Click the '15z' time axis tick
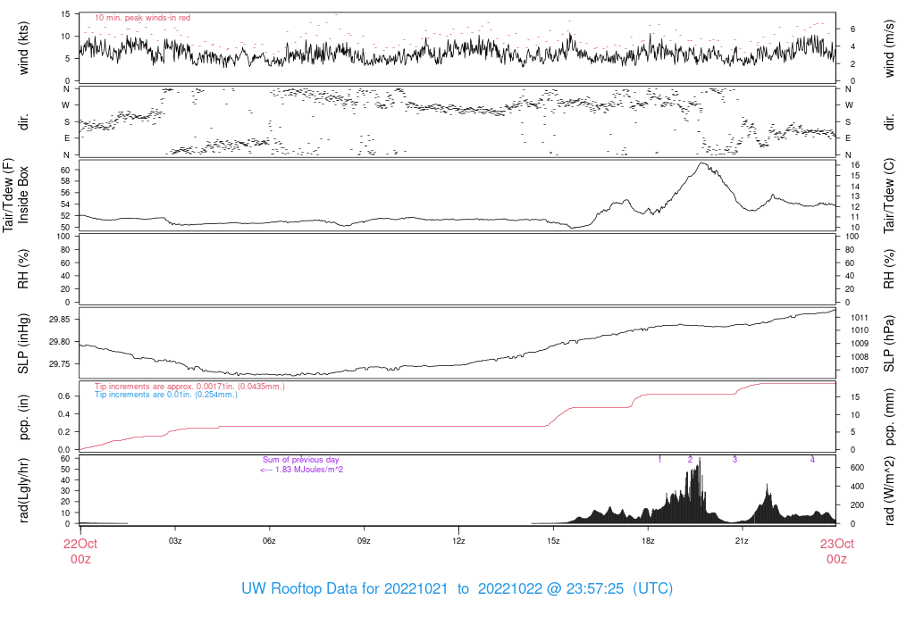The height and width of the screenshot is (625, 915). 553,541
